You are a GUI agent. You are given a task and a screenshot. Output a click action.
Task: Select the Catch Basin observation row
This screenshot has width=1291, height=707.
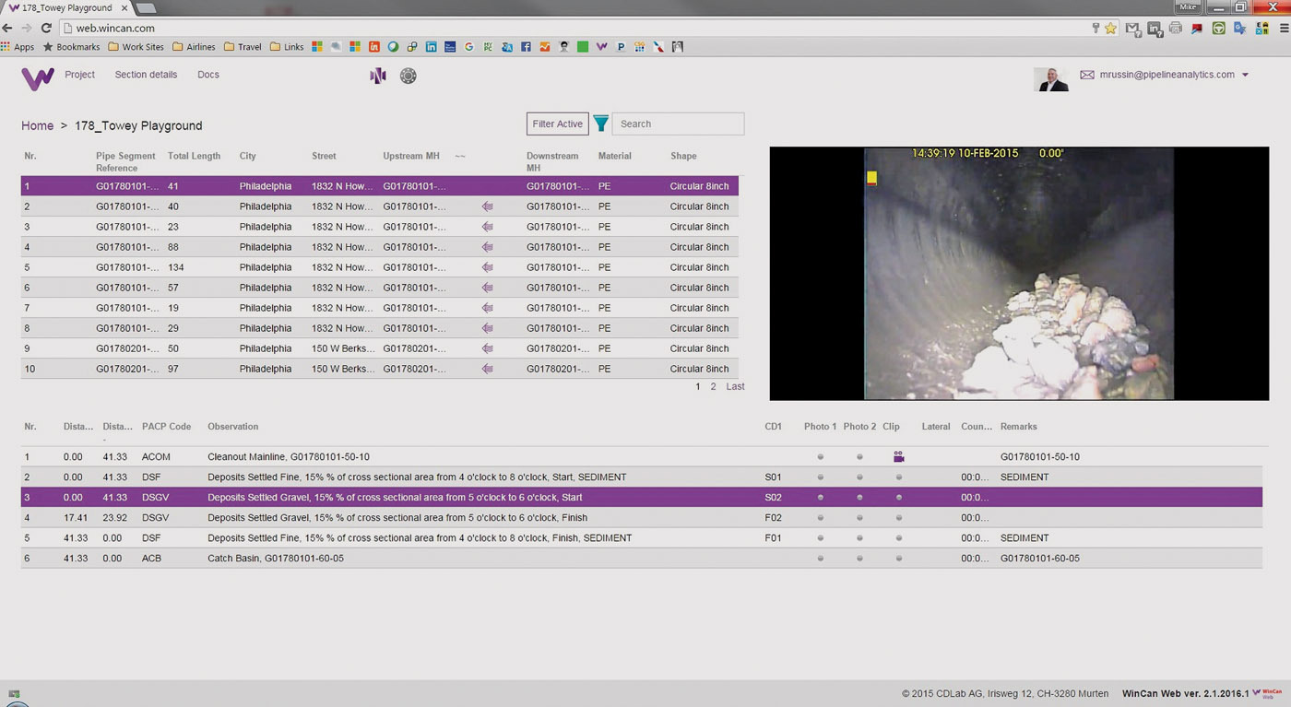642,559
